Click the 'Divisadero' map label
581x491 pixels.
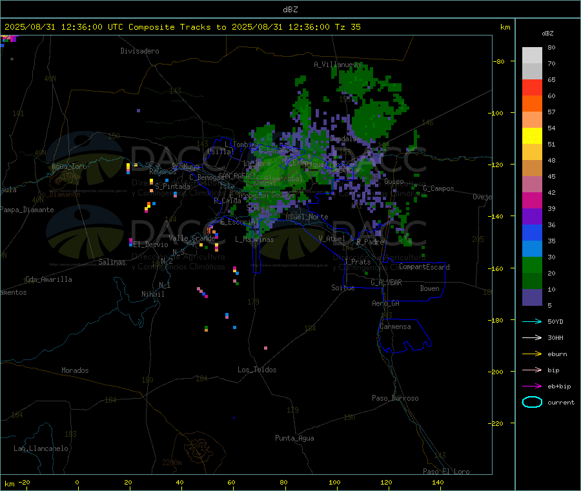(x=139, y=51)
